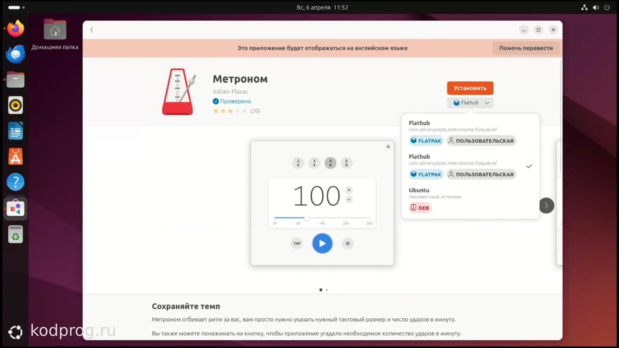Image resolution: width=619 pixels, height=348 pixels.
Task: Click the checkmark next to selected Flathub
Action: coord(529,166)
